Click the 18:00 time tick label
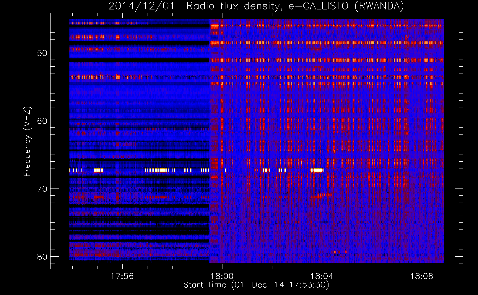 [222, 276]
